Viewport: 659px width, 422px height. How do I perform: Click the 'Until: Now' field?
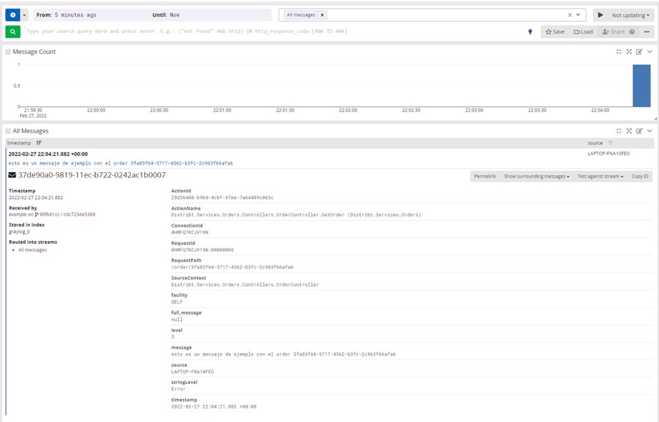pyautogui.click(x=210, y=15)
